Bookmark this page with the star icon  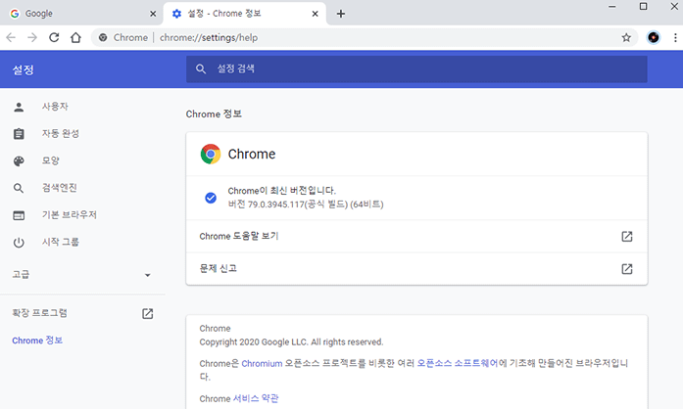click(x=626, y=38)
